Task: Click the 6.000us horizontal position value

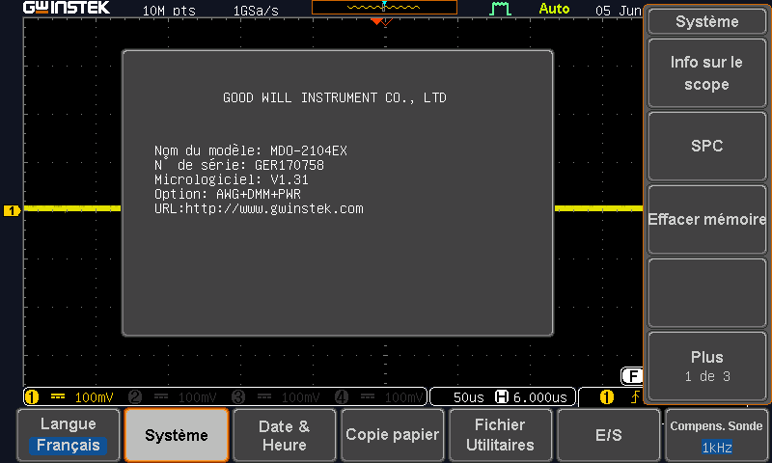Action: pos(540,397)
